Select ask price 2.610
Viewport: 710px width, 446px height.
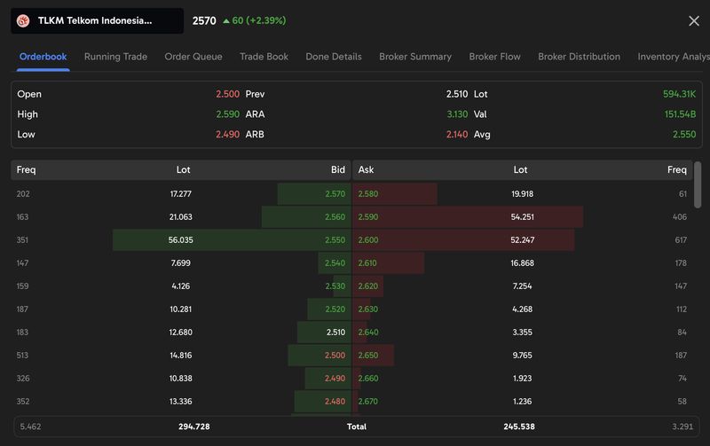tap(367, 262)
